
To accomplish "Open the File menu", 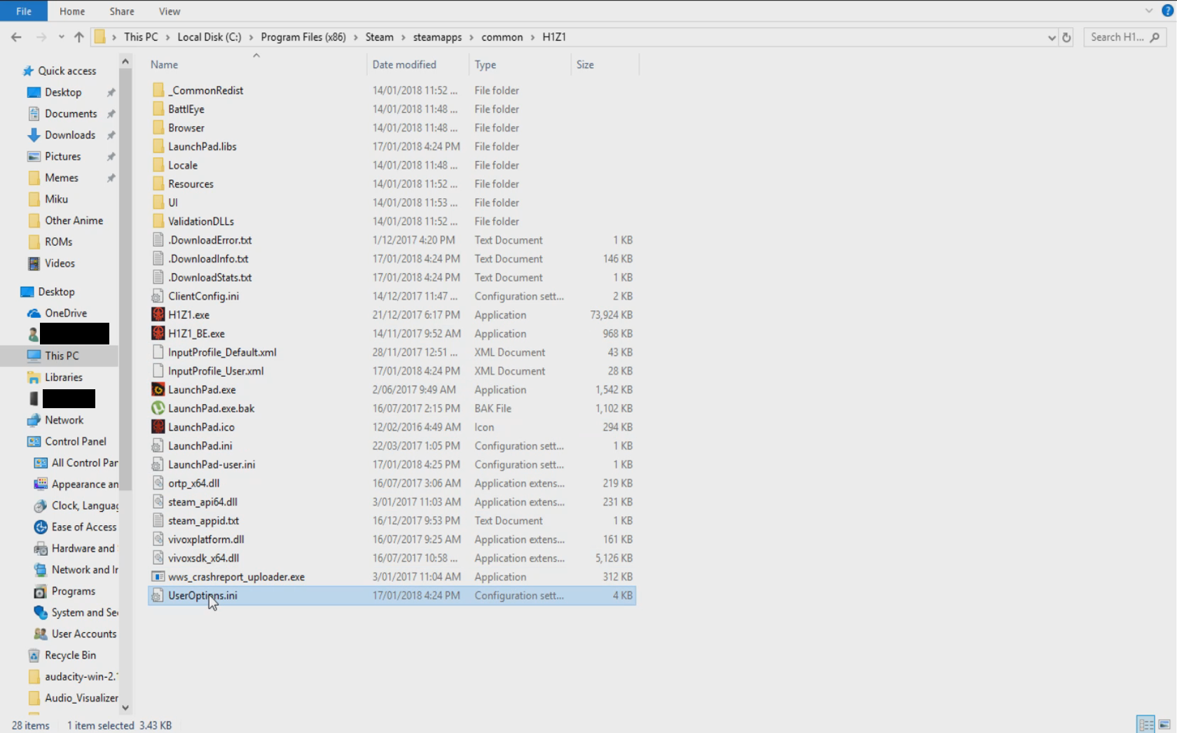I will click(24, 11).
